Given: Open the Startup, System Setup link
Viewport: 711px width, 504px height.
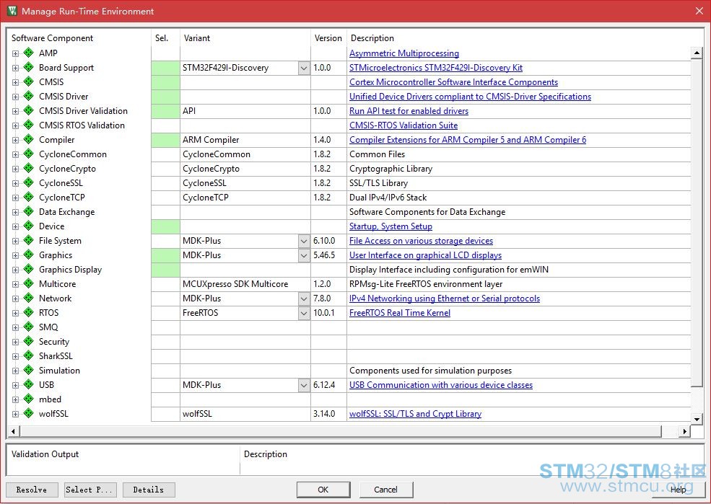Looking at the screenshot, I should coord(391,226).
